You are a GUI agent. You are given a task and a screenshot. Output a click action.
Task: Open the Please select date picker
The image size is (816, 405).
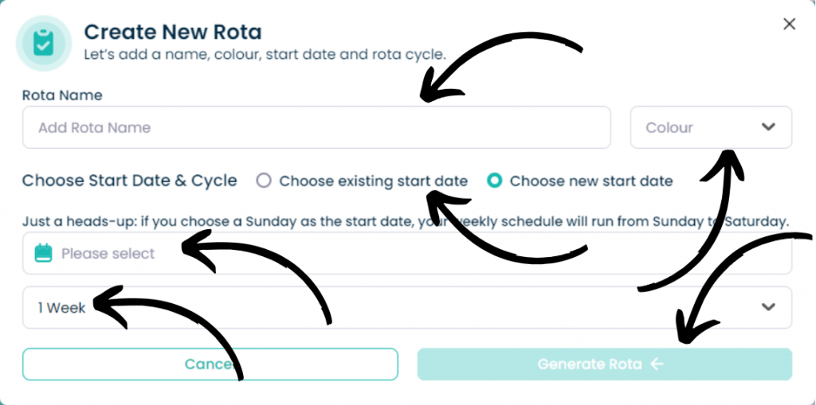click(407, 253)
